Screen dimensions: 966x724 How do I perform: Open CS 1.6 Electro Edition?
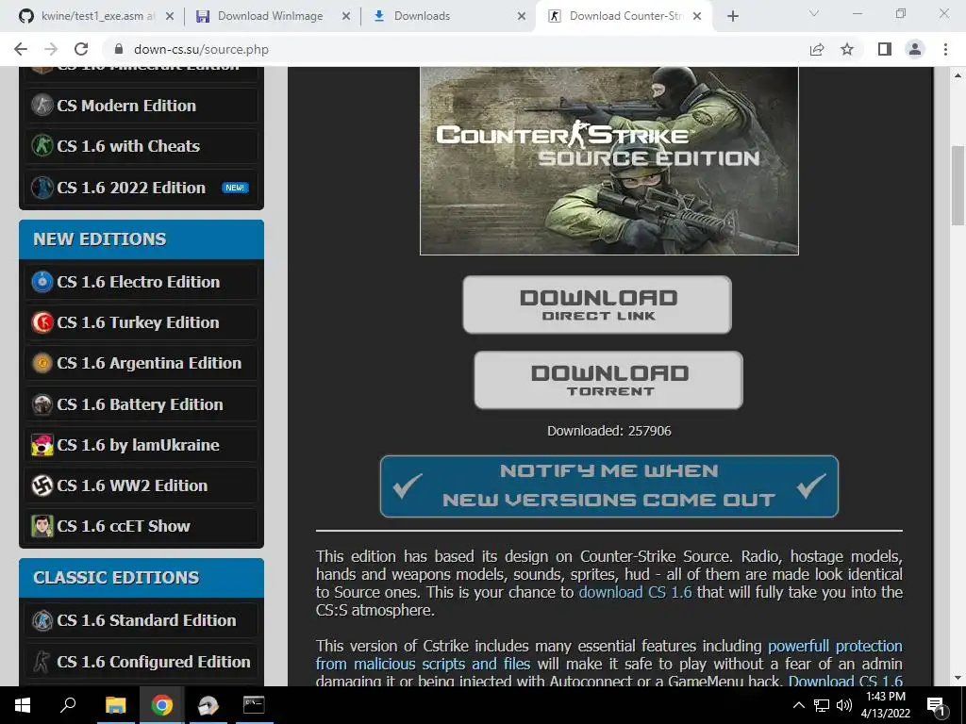pyautogui.click(x=138, y=281)
